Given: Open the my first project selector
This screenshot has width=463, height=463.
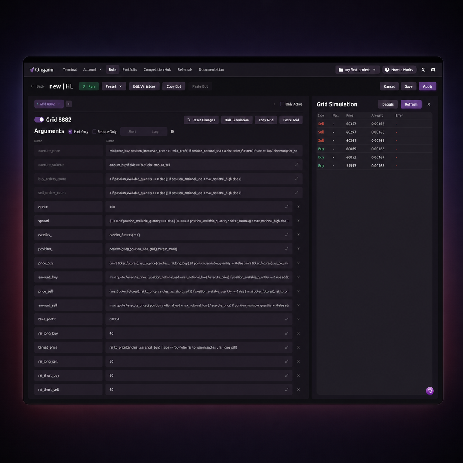Looking at the screenshot, I should pyautogui.click(x=357, y=70).
